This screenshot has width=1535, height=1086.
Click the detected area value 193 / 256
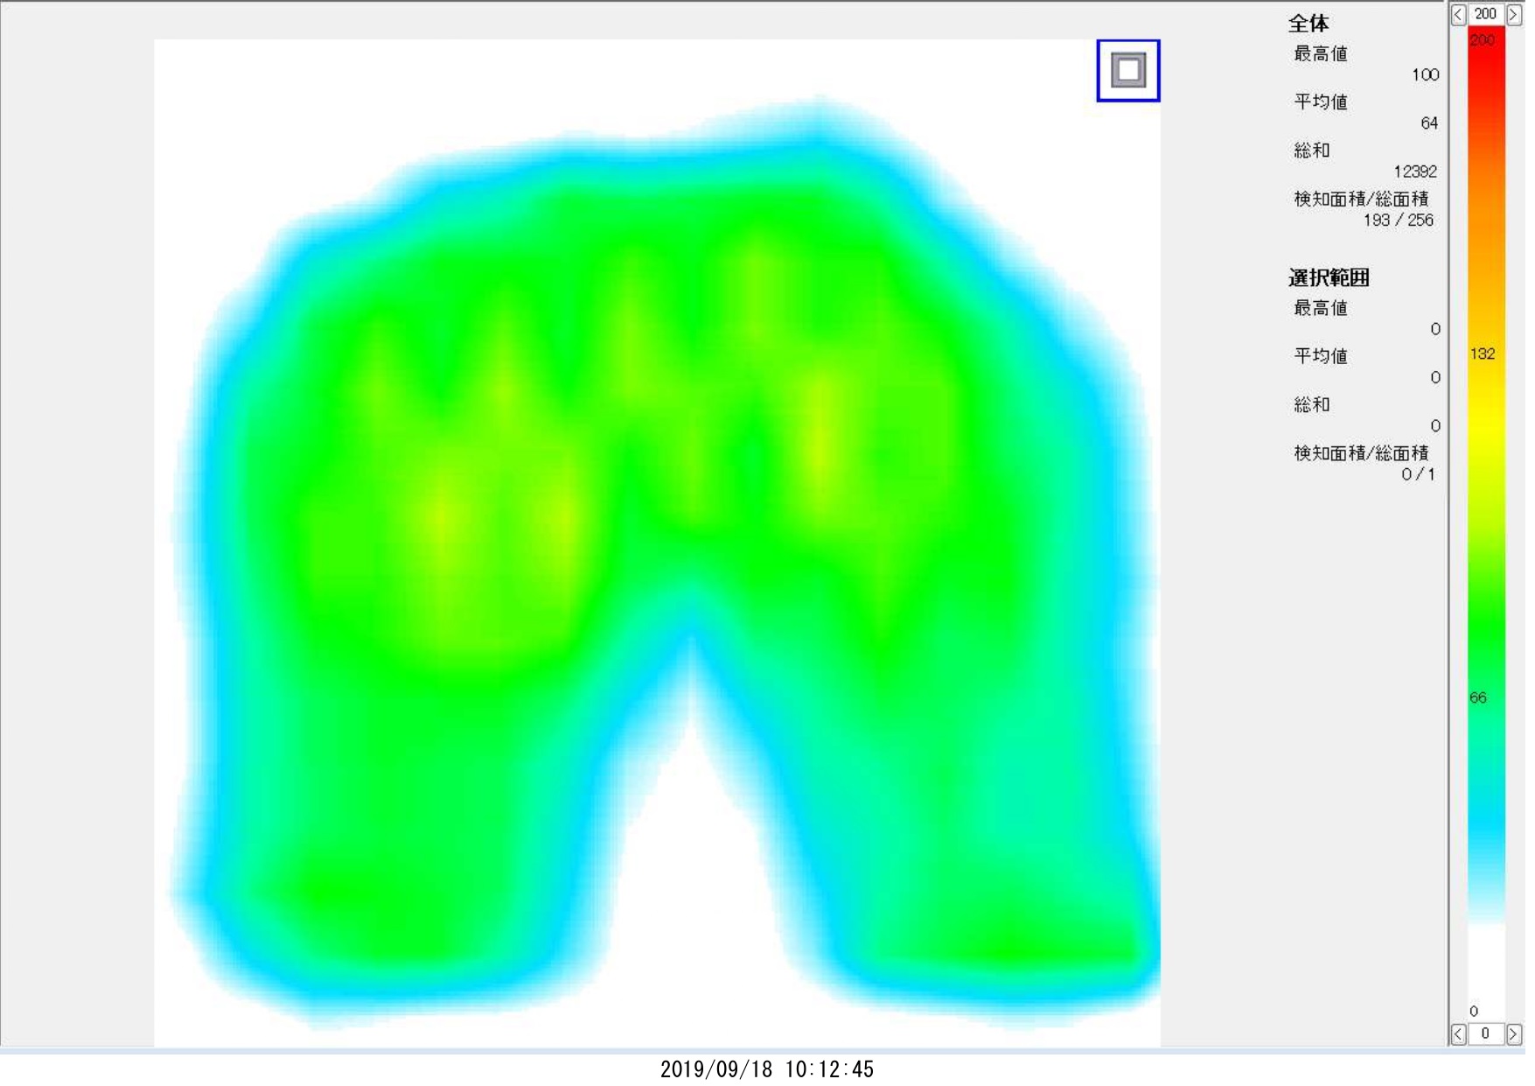[x=1398, y=221]
